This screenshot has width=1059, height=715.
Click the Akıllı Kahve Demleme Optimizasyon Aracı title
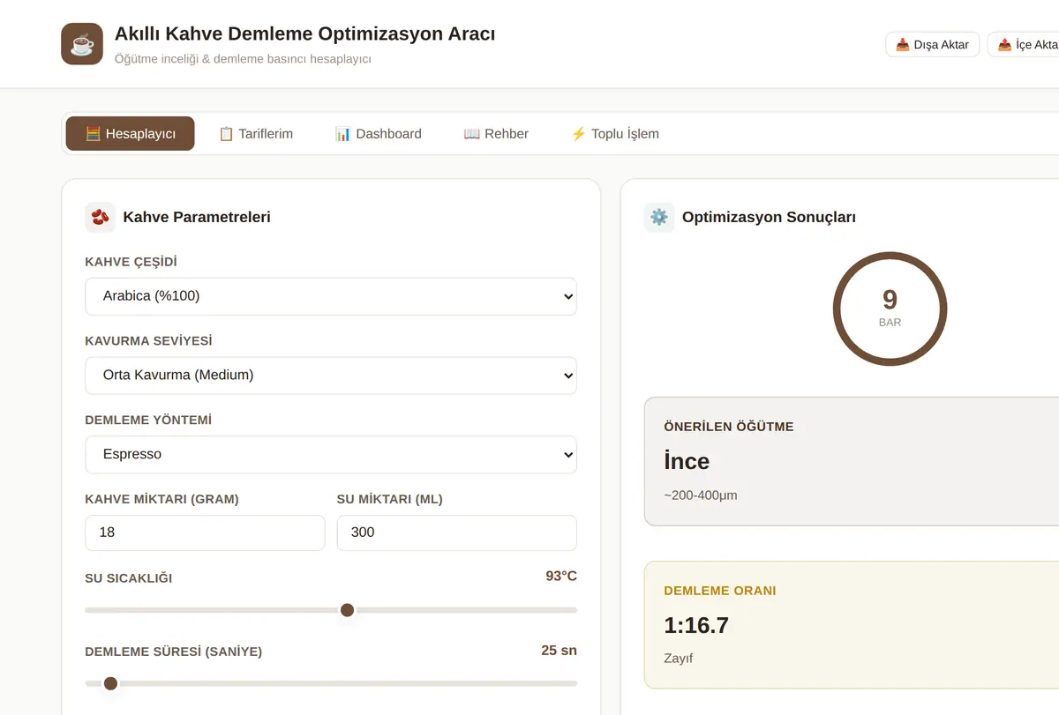304,34
